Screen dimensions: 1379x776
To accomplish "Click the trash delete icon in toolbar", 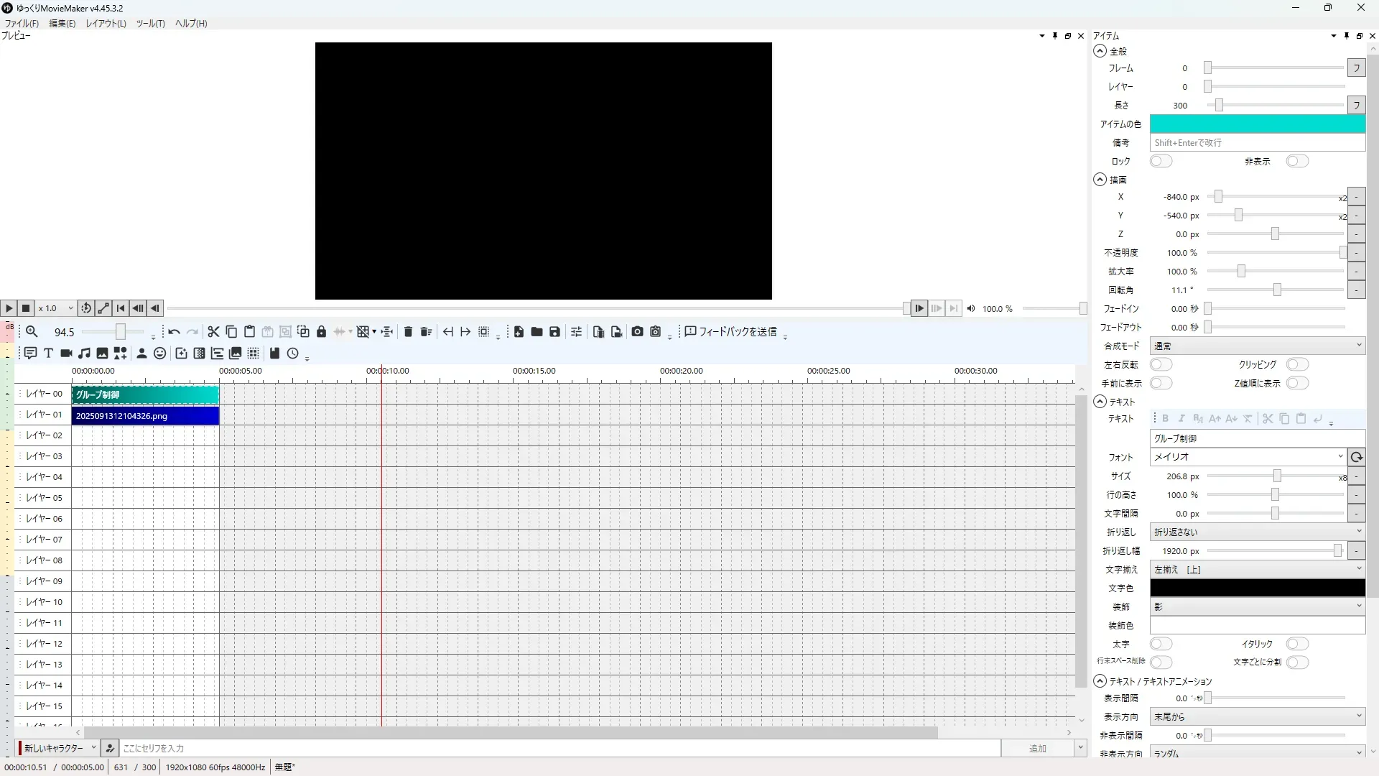I will pos(408,332).
